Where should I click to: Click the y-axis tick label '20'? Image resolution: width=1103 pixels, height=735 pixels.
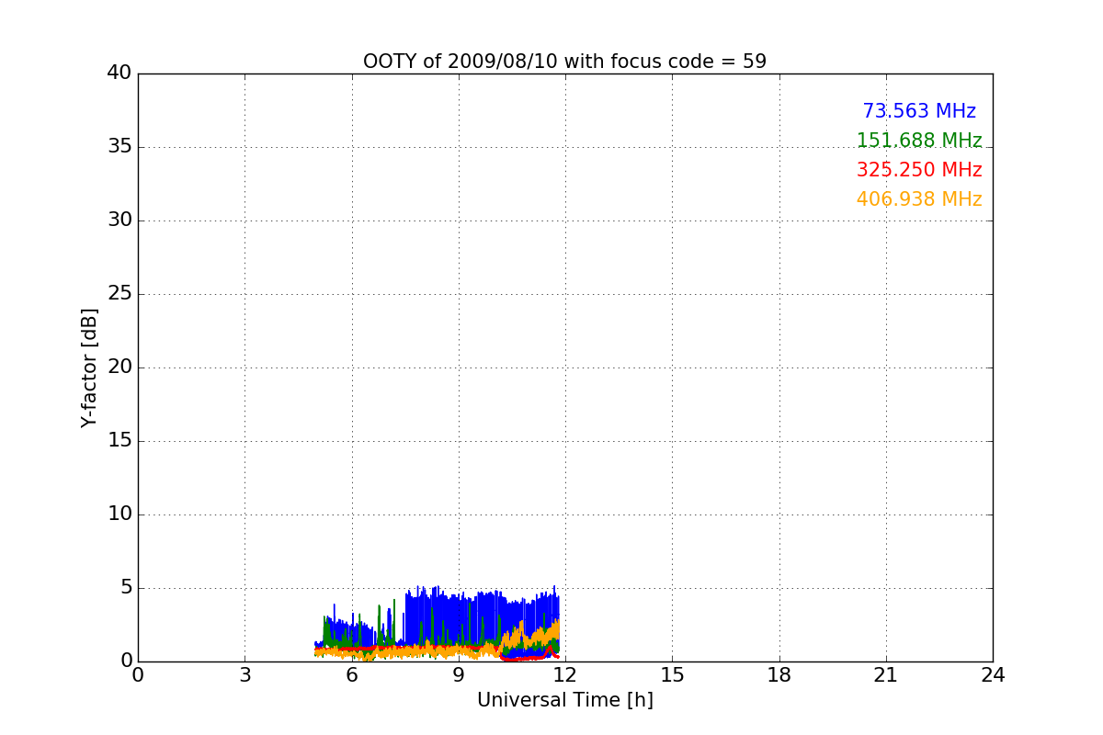coord(119,367)
